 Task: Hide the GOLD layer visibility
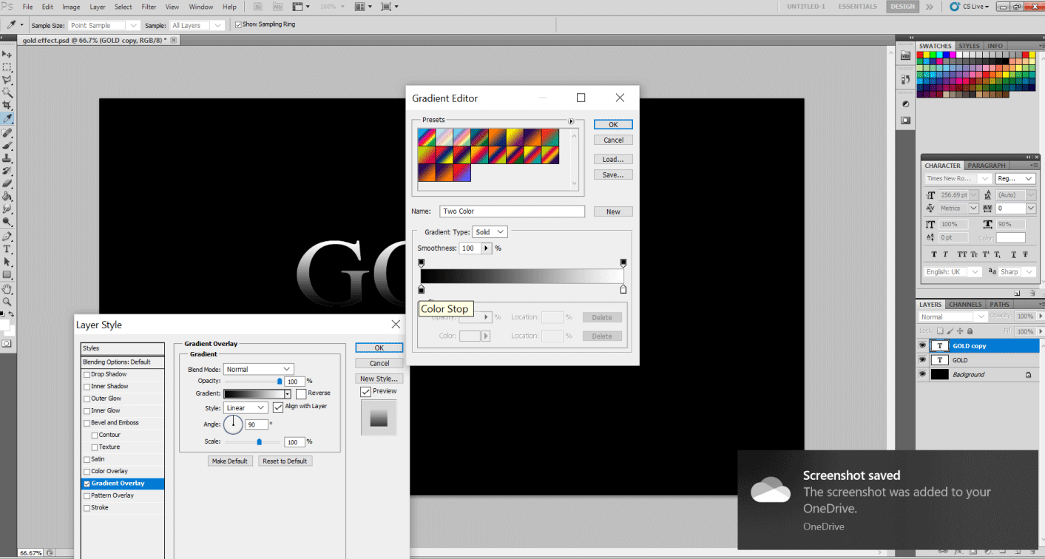pyautogui.click(x=921, y=360)
